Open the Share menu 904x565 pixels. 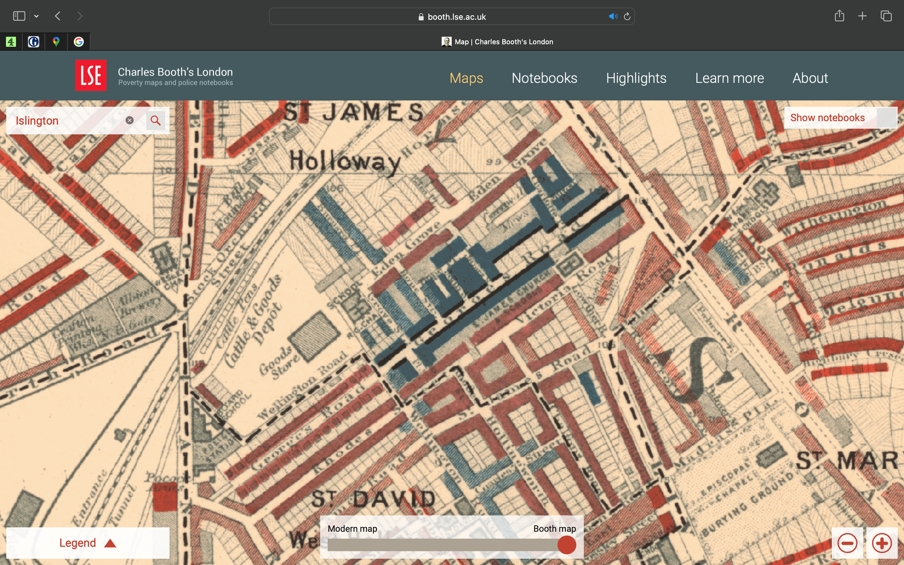point(839,16)
